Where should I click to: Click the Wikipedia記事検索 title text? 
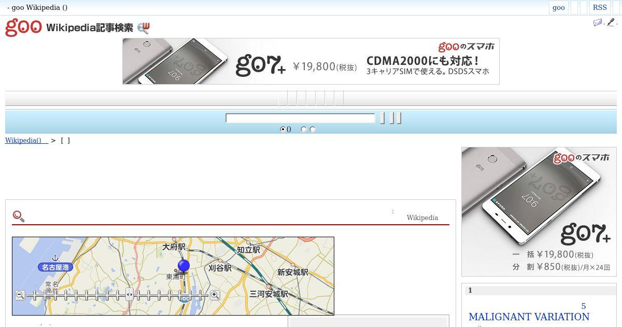pyautogui.click(x=90, y=28)
